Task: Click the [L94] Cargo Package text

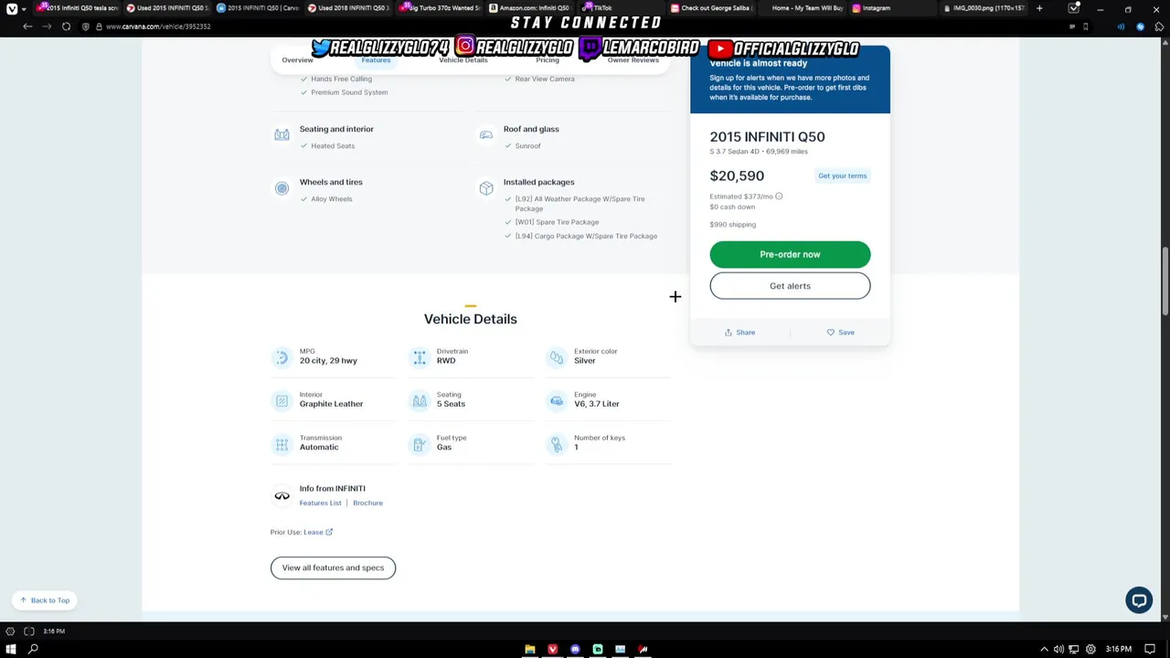Action: pos(586,236)
